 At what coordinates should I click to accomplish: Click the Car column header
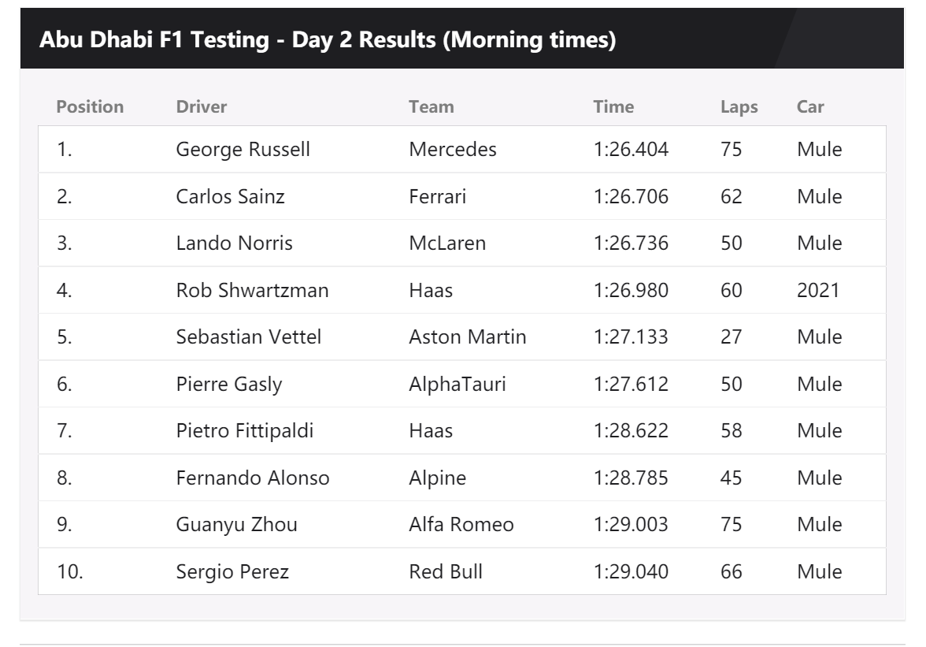810,106
